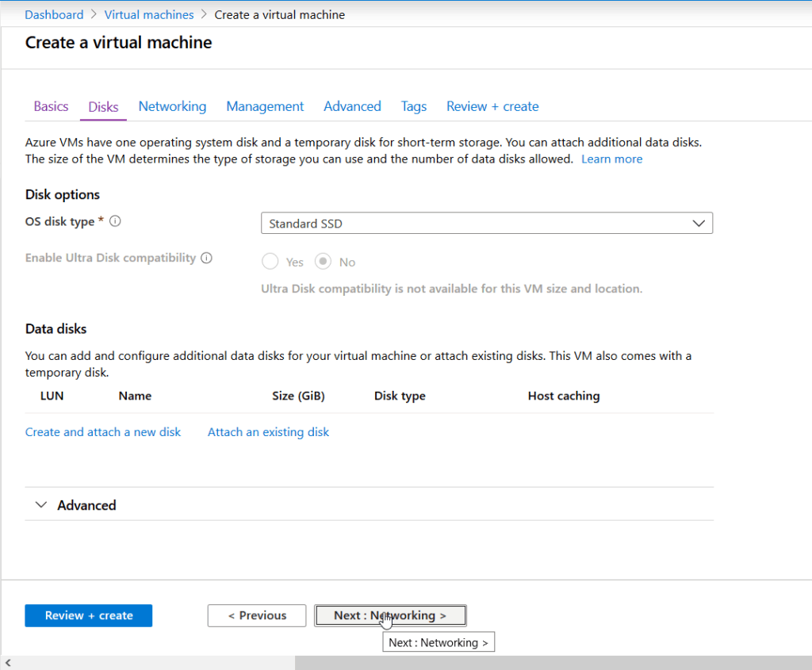Click Create and attach a new disk
The image size is (812, 670).
tap(103, 431)
